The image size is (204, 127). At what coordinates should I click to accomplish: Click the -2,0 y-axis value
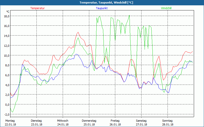point(7,114)
